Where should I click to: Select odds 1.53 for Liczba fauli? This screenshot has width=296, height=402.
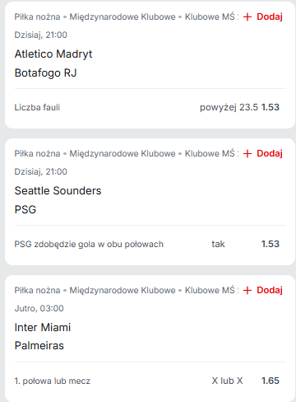pos(271,107)
